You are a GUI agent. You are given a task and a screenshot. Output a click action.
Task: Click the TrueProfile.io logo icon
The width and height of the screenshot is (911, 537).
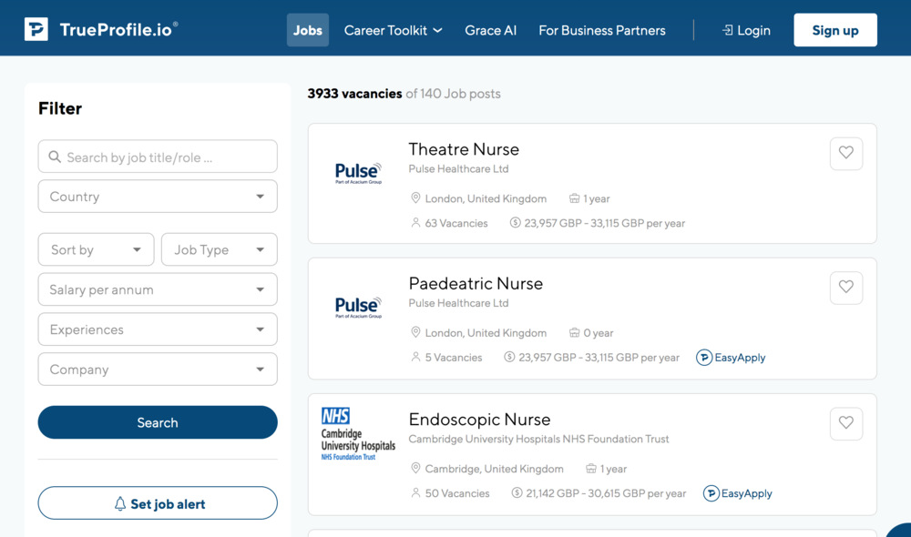point(36,29)
